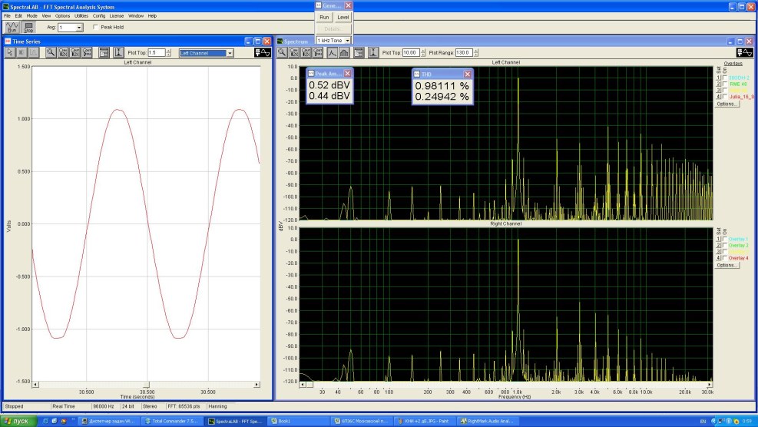Image resolution: width=758 pixels, height=427 pixels.
Task: Select the pointer tool in Time Series toolbar
Action: point(12,53)
